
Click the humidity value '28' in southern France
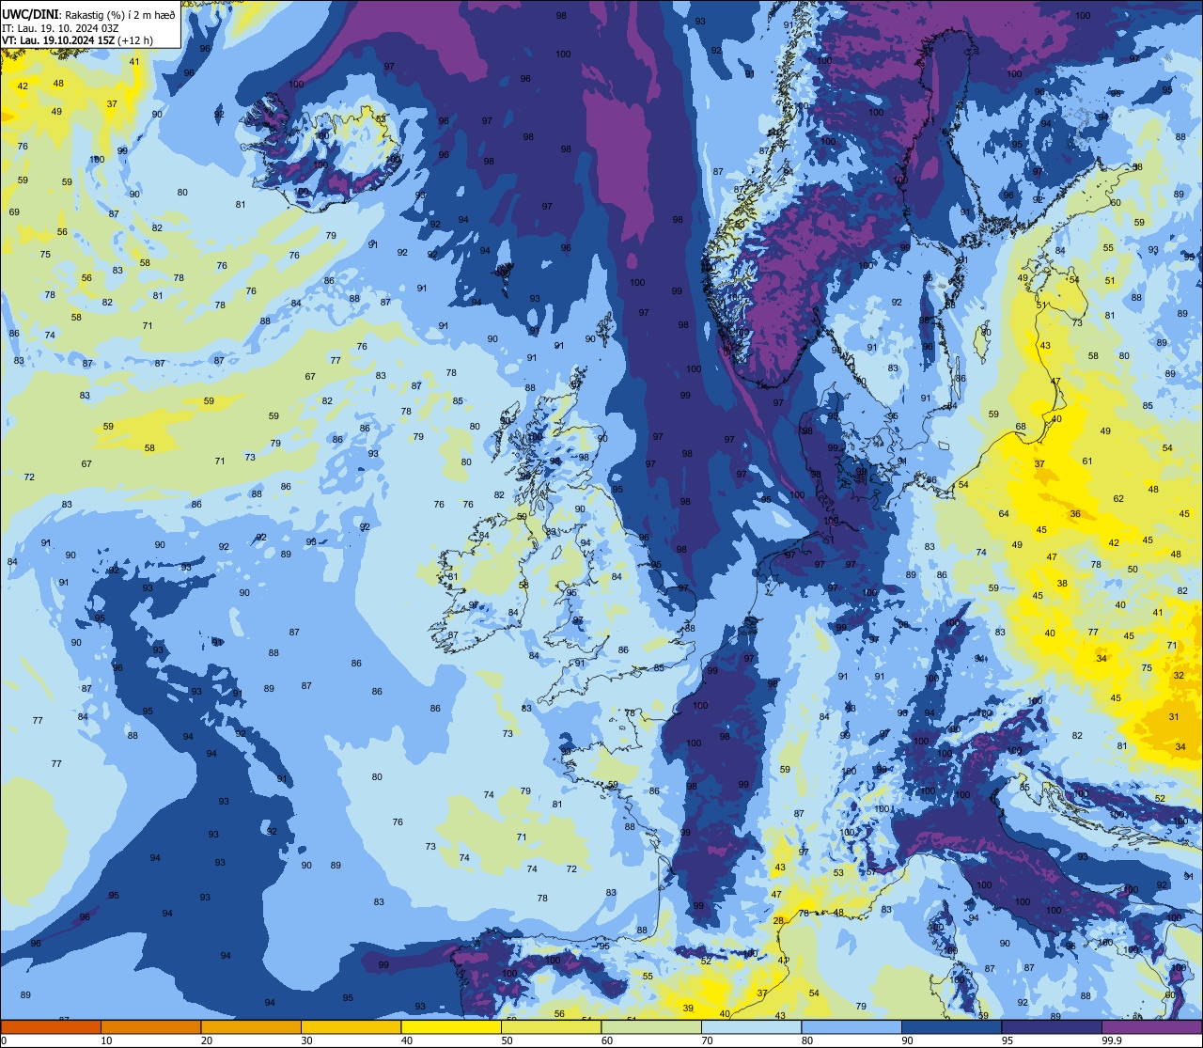click(x=778, y=920)
